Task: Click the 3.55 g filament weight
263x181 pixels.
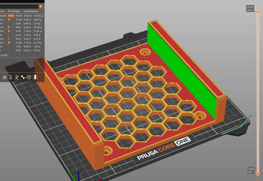Action: 37,35
